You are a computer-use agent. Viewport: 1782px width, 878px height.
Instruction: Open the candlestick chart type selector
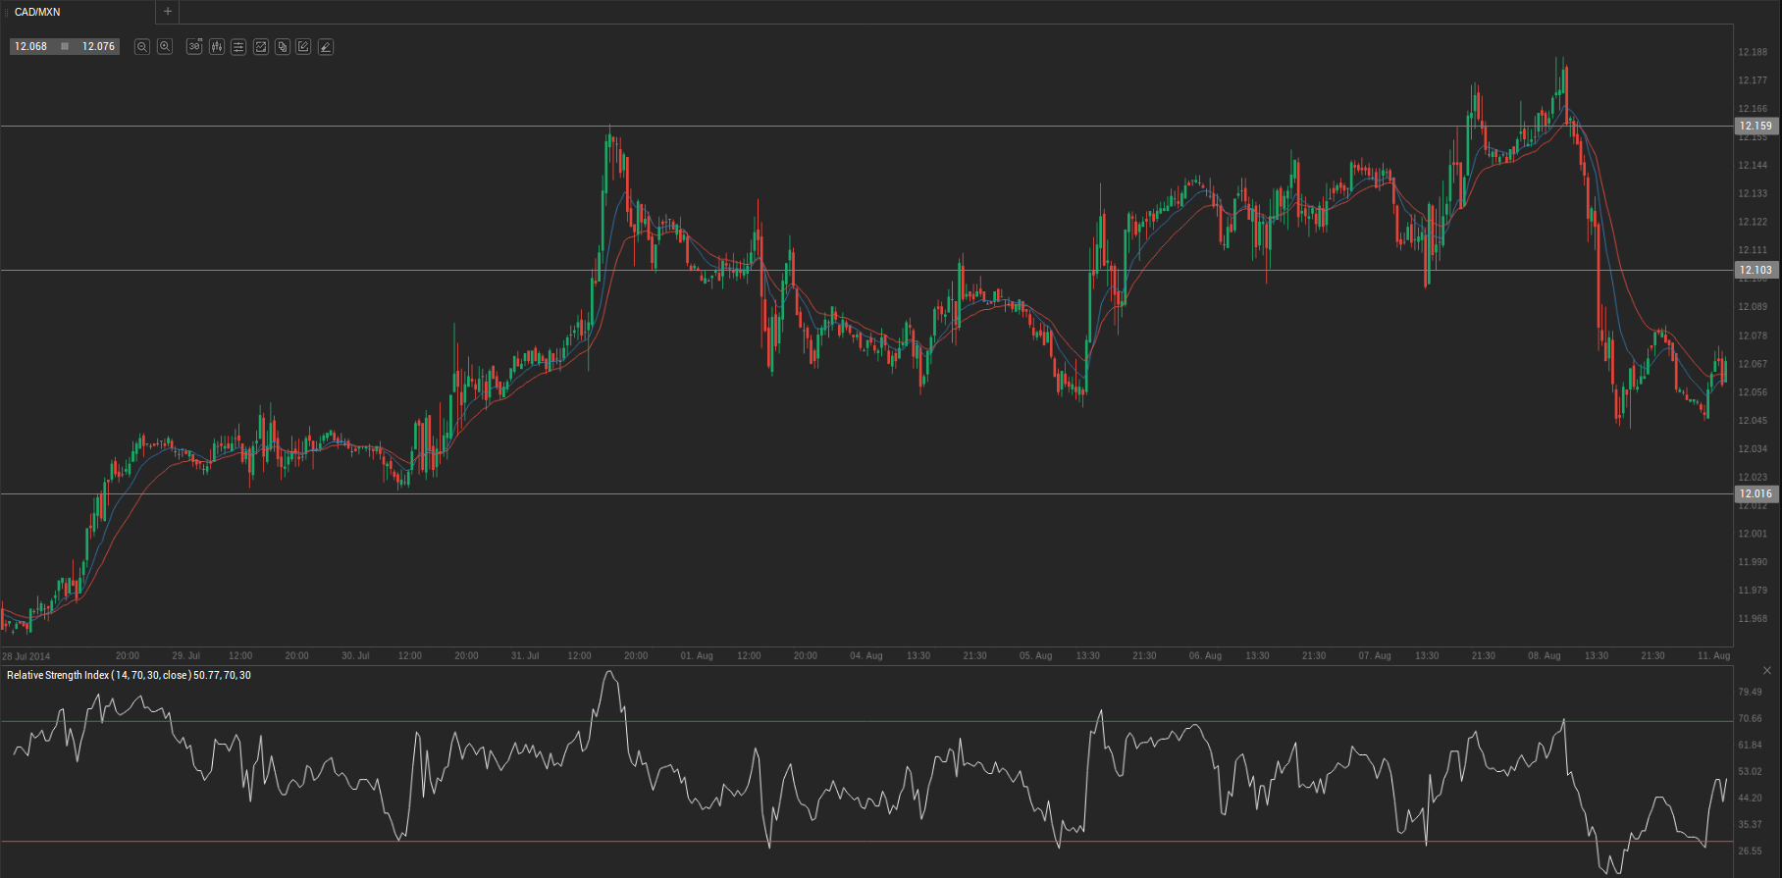(217, 47)
